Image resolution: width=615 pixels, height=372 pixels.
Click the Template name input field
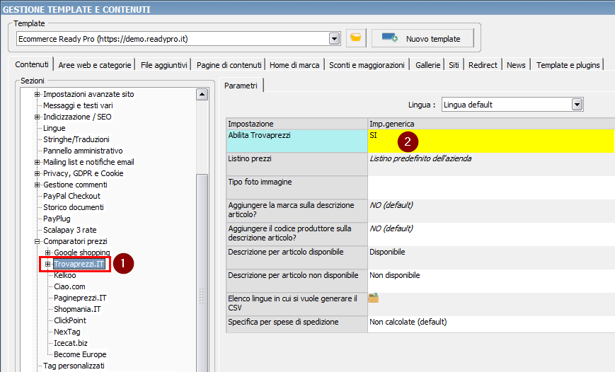(173, 39)
